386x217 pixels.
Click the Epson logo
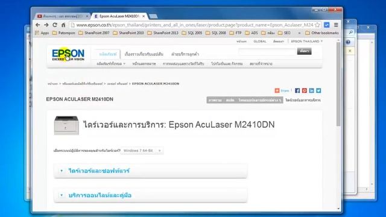point(68,55)
